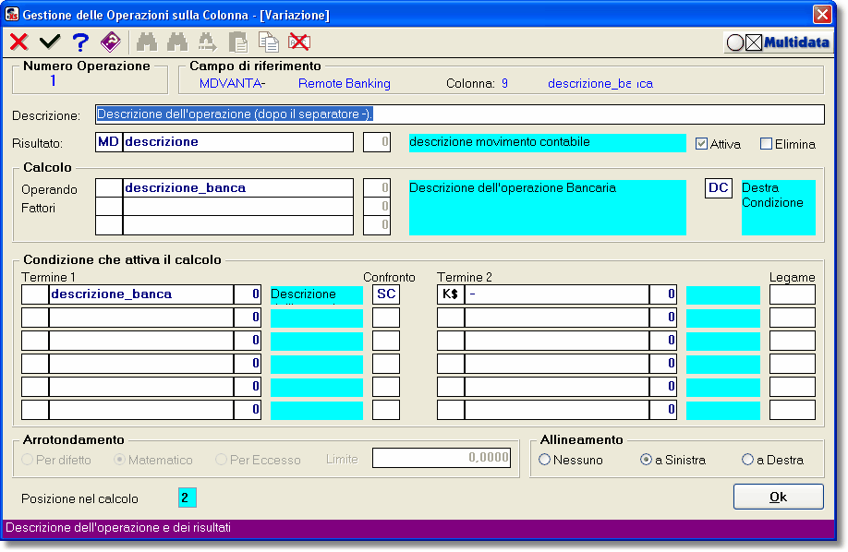Click the second binoculars search icon

(x=177, y=42)
